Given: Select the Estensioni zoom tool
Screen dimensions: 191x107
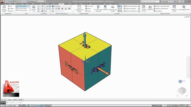Looking at the screenshot, I should (11, 11).
